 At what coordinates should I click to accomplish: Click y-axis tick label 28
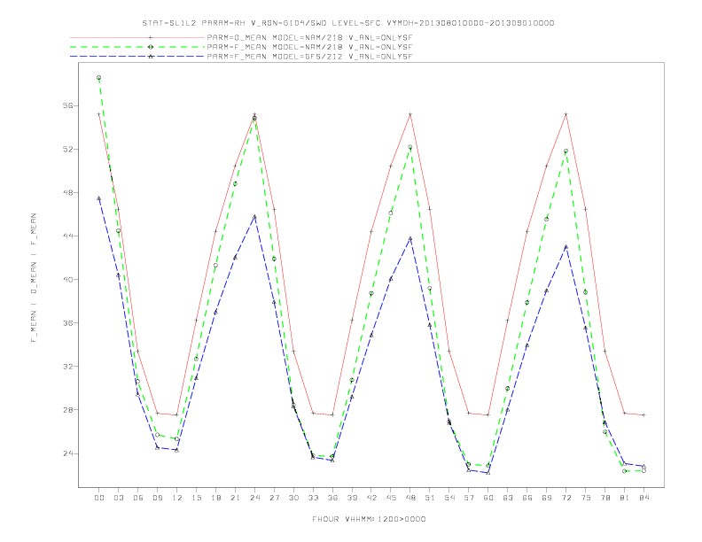tap(68, 410)
